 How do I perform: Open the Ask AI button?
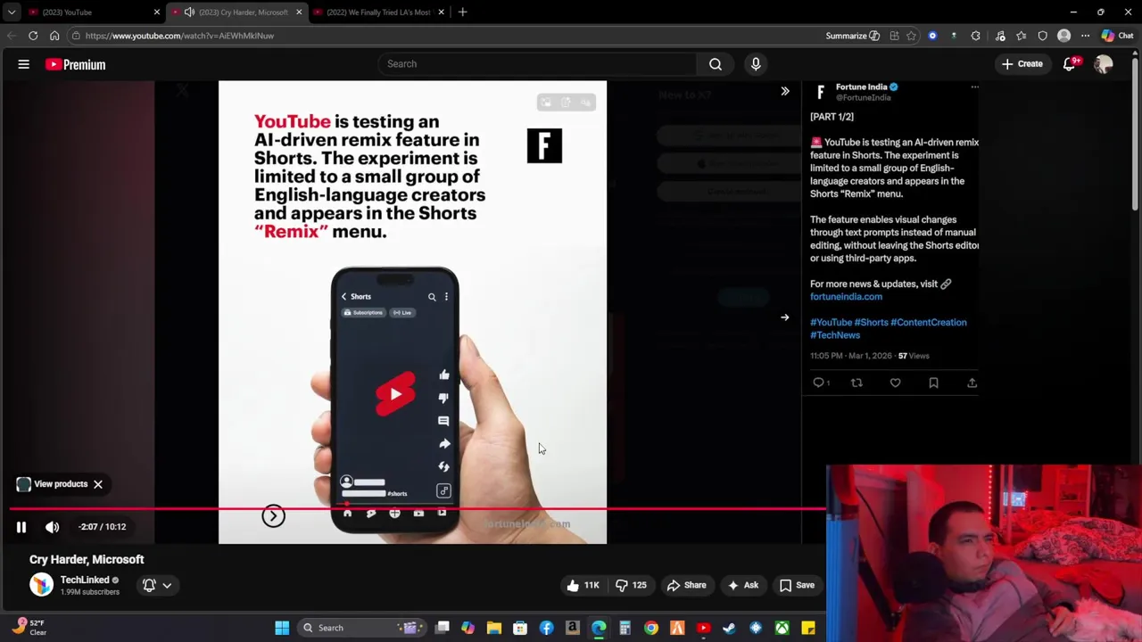click(742, 585)
